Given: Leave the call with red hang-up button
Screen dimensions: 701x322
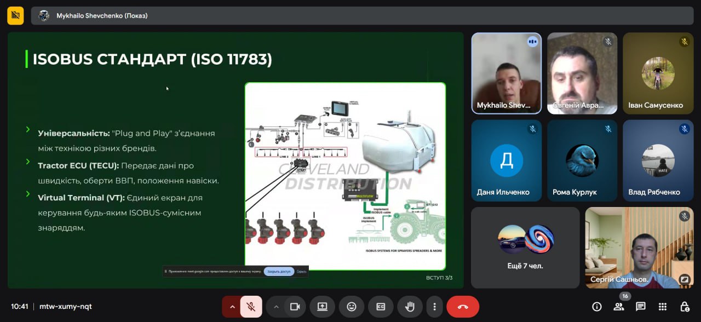Looking at the screenshot, I should point(463,307).
